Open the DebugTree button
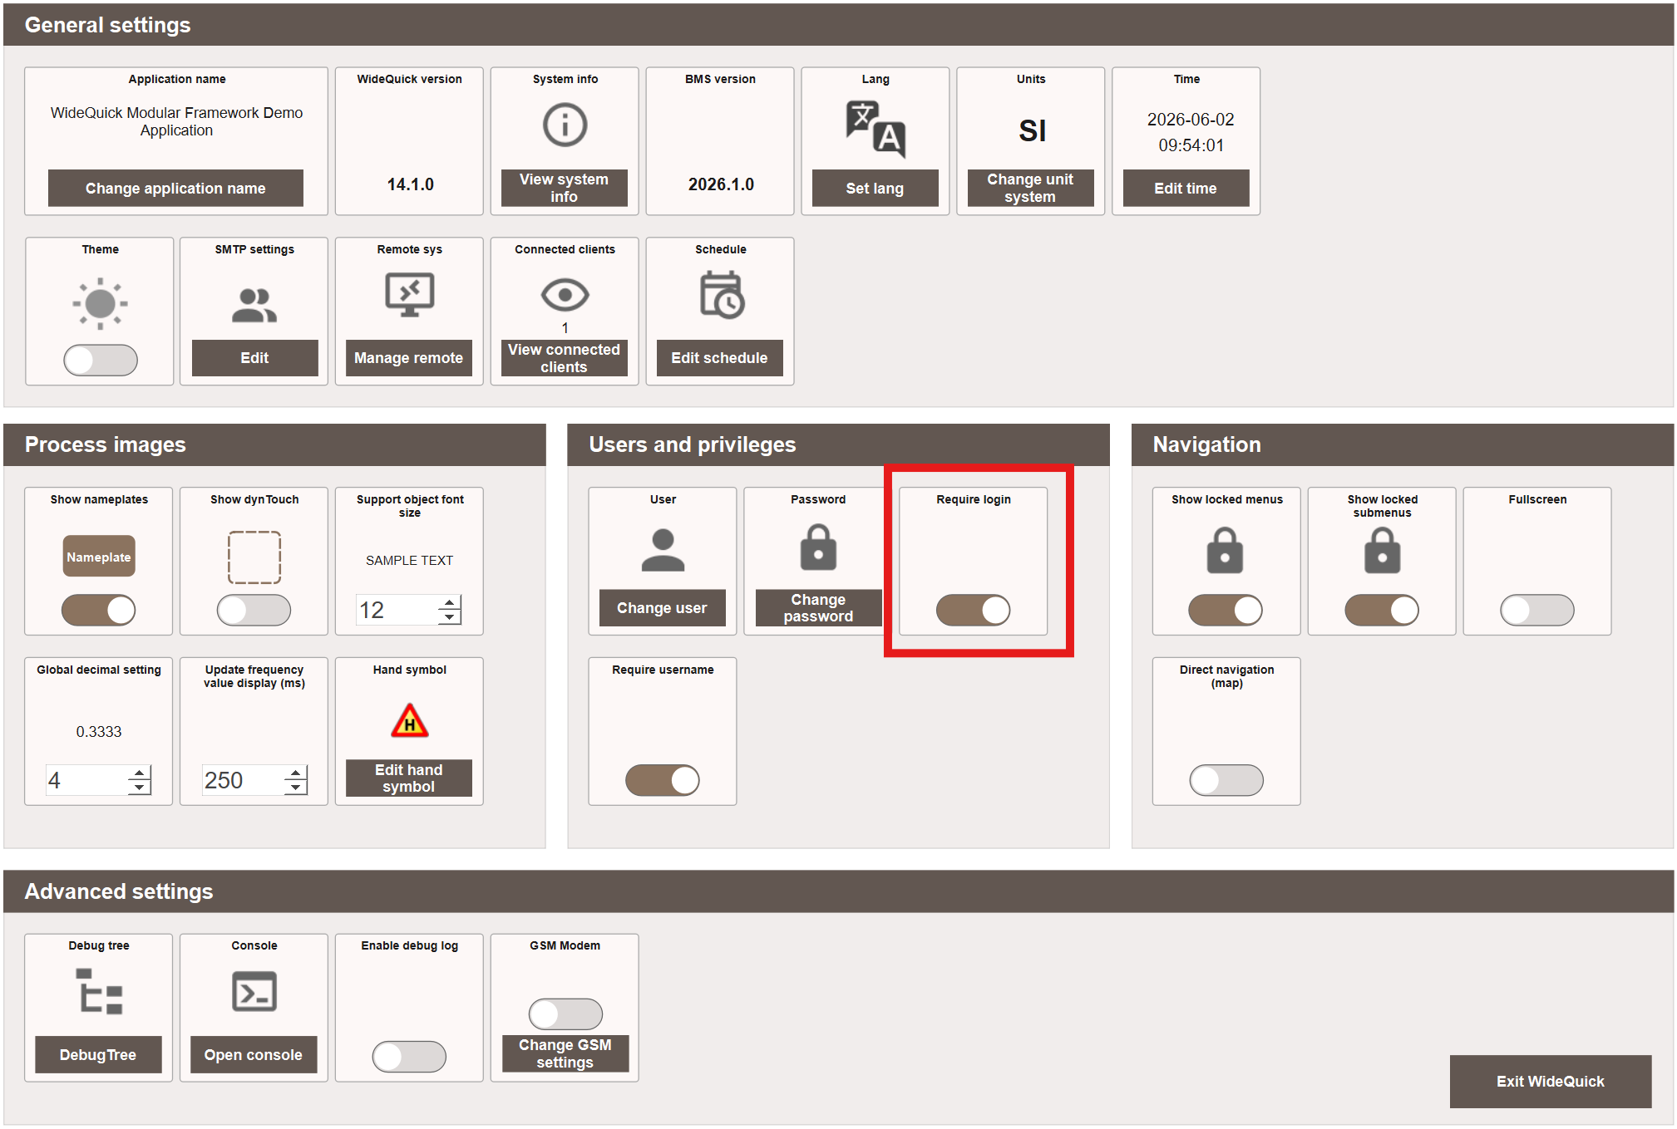1677x1129 pixels. click(98, 1055)
